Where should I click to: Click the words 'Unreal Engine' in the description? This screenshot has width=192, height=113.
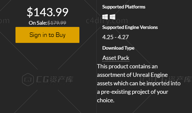pyautogui.click(x=150, y=75)
